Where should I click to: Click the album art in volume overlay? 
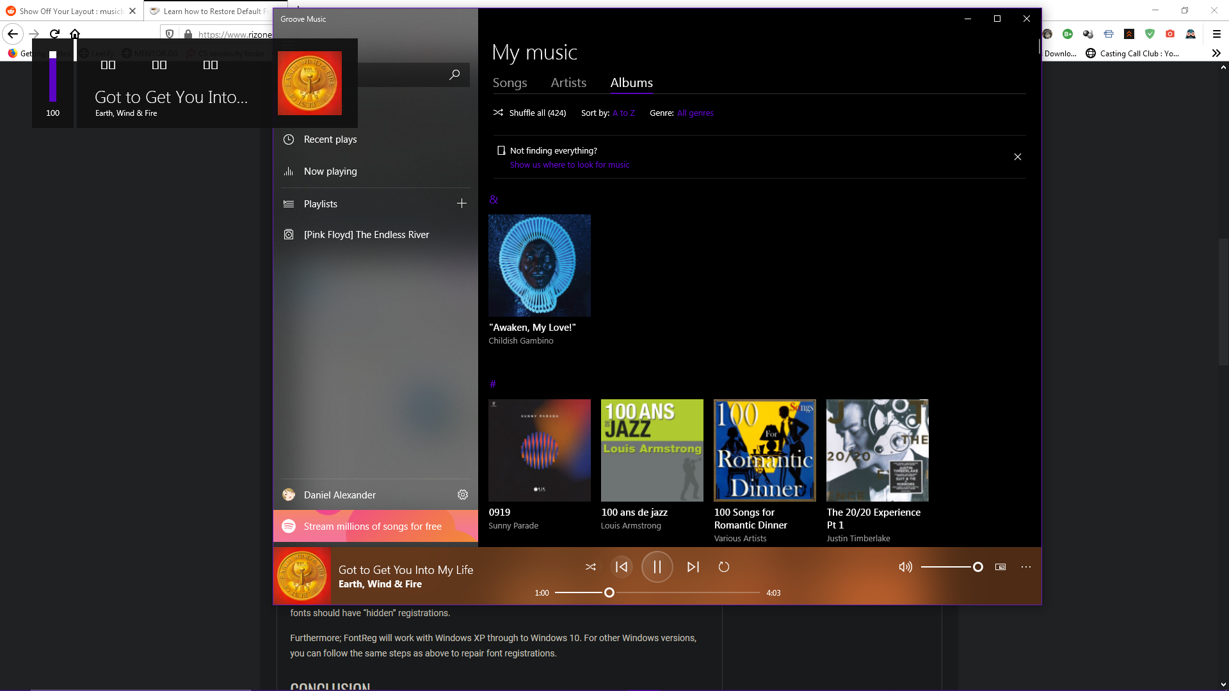click(310, 83)
